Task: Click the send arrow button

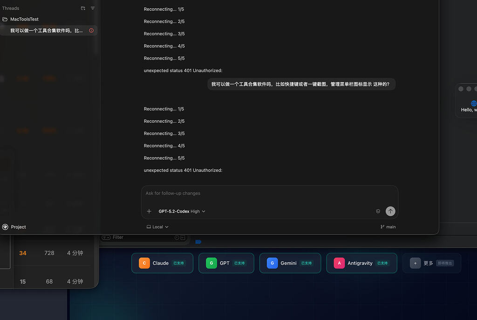Action: pos(390,211)
